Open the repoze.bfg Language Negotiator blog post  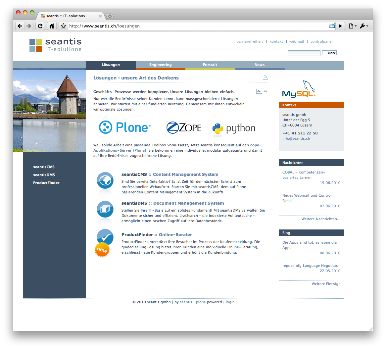(311, 266)
